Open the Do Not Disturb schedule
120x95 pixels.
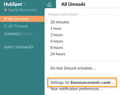pyautogui.click(x=73, y=68)
